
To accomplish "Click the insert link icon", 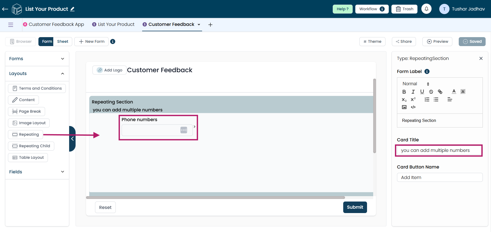I will pyautogui.click(x=440, y=92).
